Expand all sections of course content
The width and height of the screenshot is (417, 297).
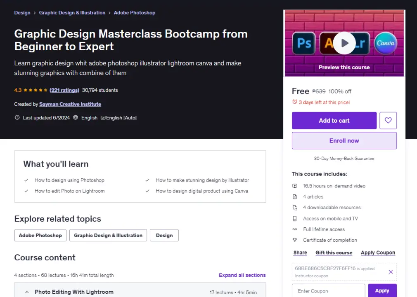click(x=242, y=275)
